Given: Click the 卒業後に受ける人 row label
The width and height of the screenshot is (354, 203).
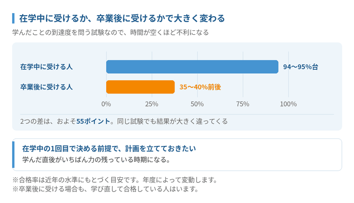Looking at the screenshot, I should (47, 87).
